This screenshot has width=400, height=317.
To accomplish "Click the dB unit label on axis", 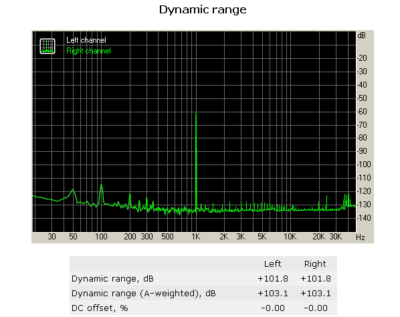I will coord(361,35).
